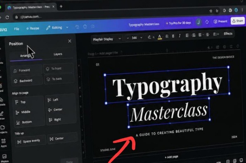Click the Typography Masterclass document title

144,24
